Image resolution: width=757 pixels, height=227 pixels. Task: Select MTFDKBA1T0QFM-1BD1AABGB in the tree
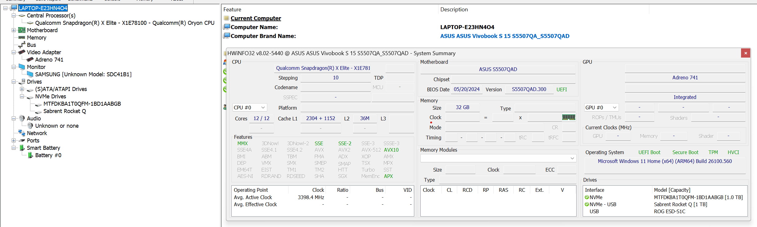[82, 104]
